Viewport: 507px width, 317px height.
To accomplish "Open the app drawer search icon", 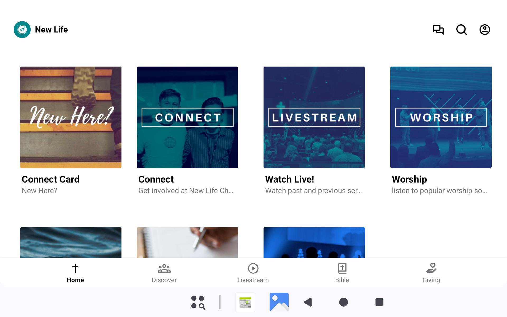I will coord(198,302).
